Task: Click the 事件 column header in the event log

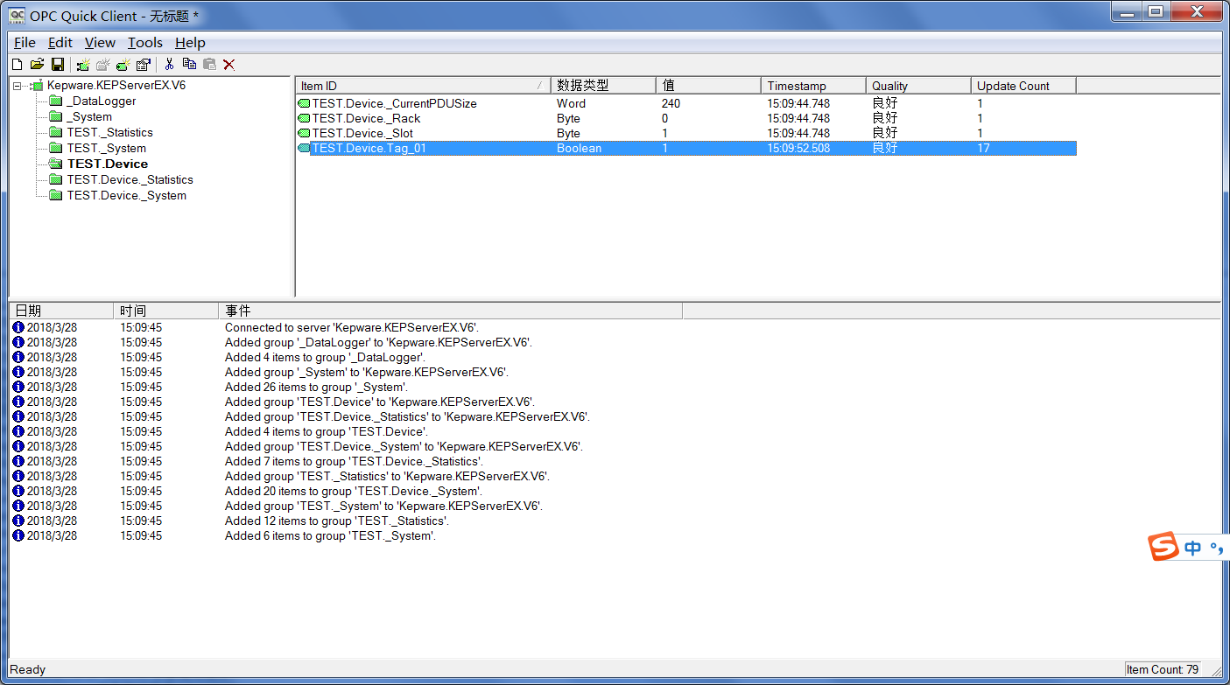Action: 450,311
